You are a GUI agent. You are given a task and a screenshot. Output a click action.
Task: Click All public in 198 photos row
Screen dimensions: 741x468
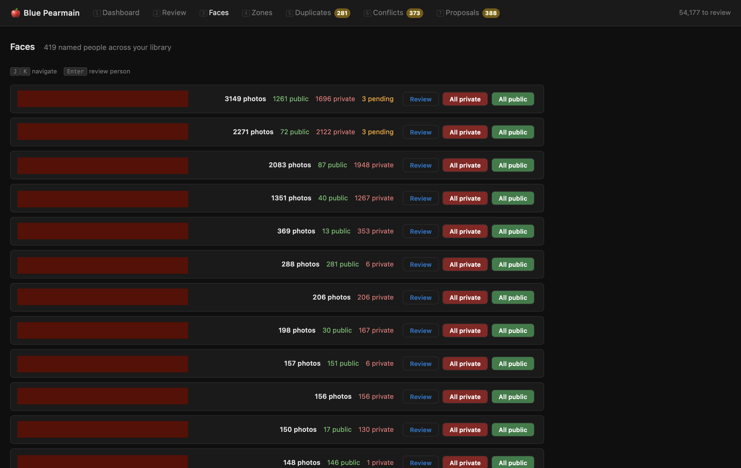coord(513,331)
